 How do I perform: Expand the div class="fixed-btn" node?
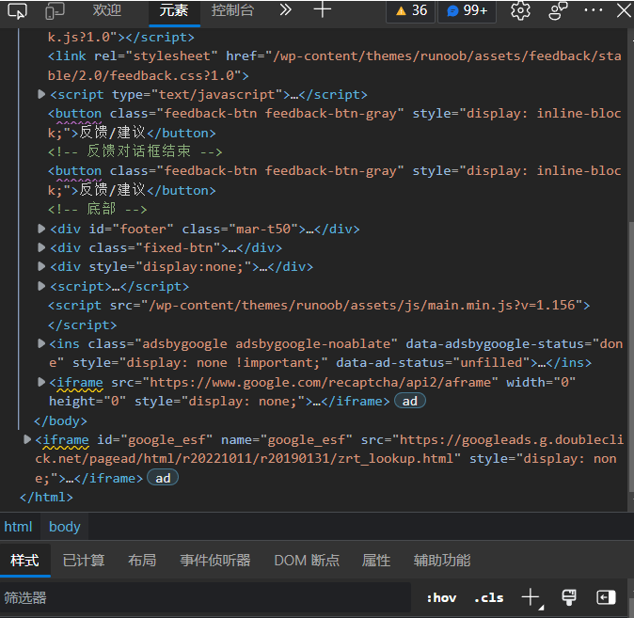(x=41, y=248)
